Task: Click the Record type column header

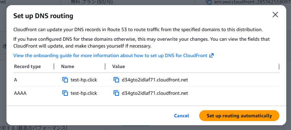Action: (28, 66)
